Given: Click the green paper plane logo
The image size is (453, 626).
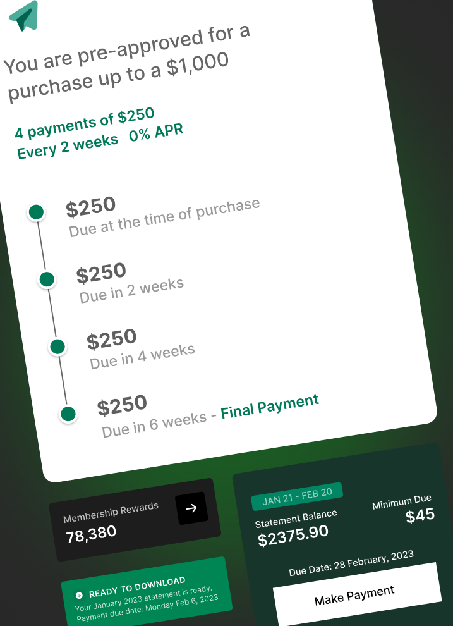Looking at the screenshot, I should click(25, 15).
